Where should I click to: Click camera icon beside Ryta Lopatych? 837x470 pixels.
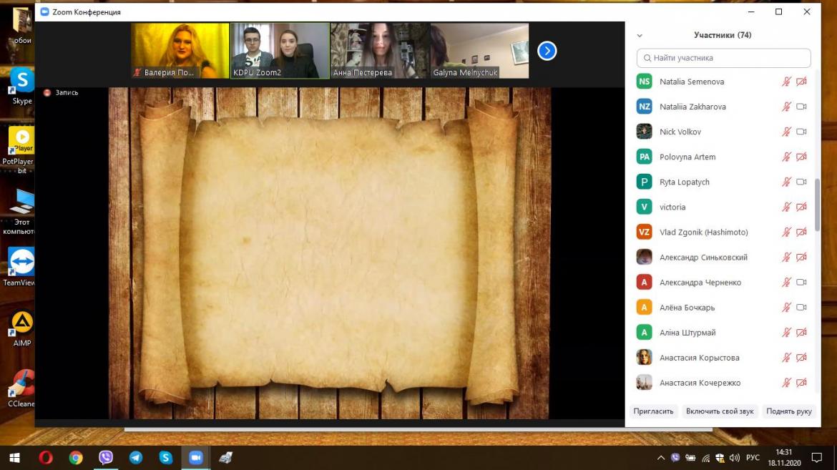(801, 182)
